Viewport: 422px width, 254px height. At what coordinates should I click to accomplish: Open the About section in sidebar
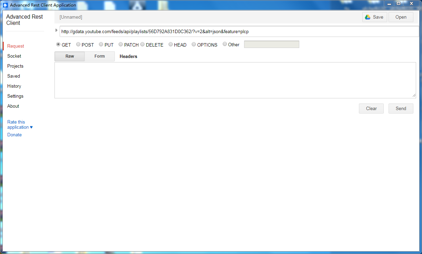pos(13,106)
